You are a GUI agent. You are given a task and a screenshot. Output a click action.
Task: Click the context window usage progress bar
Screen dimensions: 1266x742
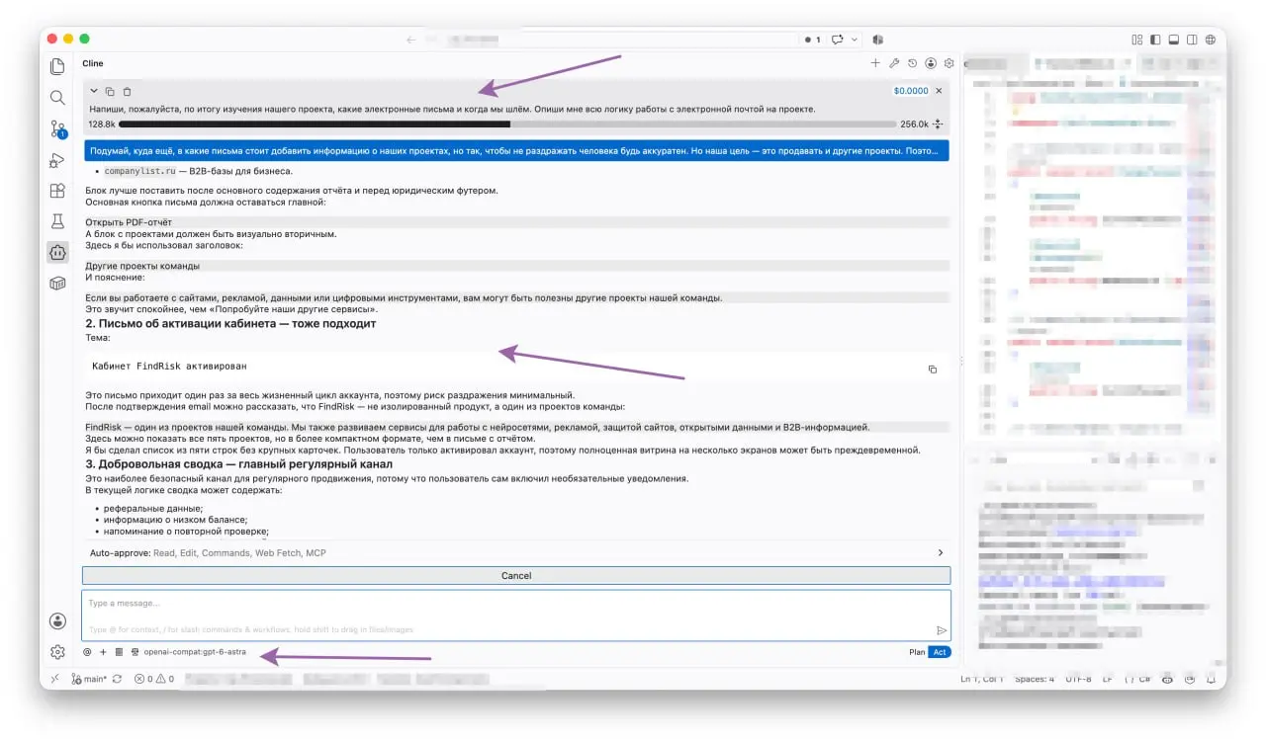coord(506,124)
